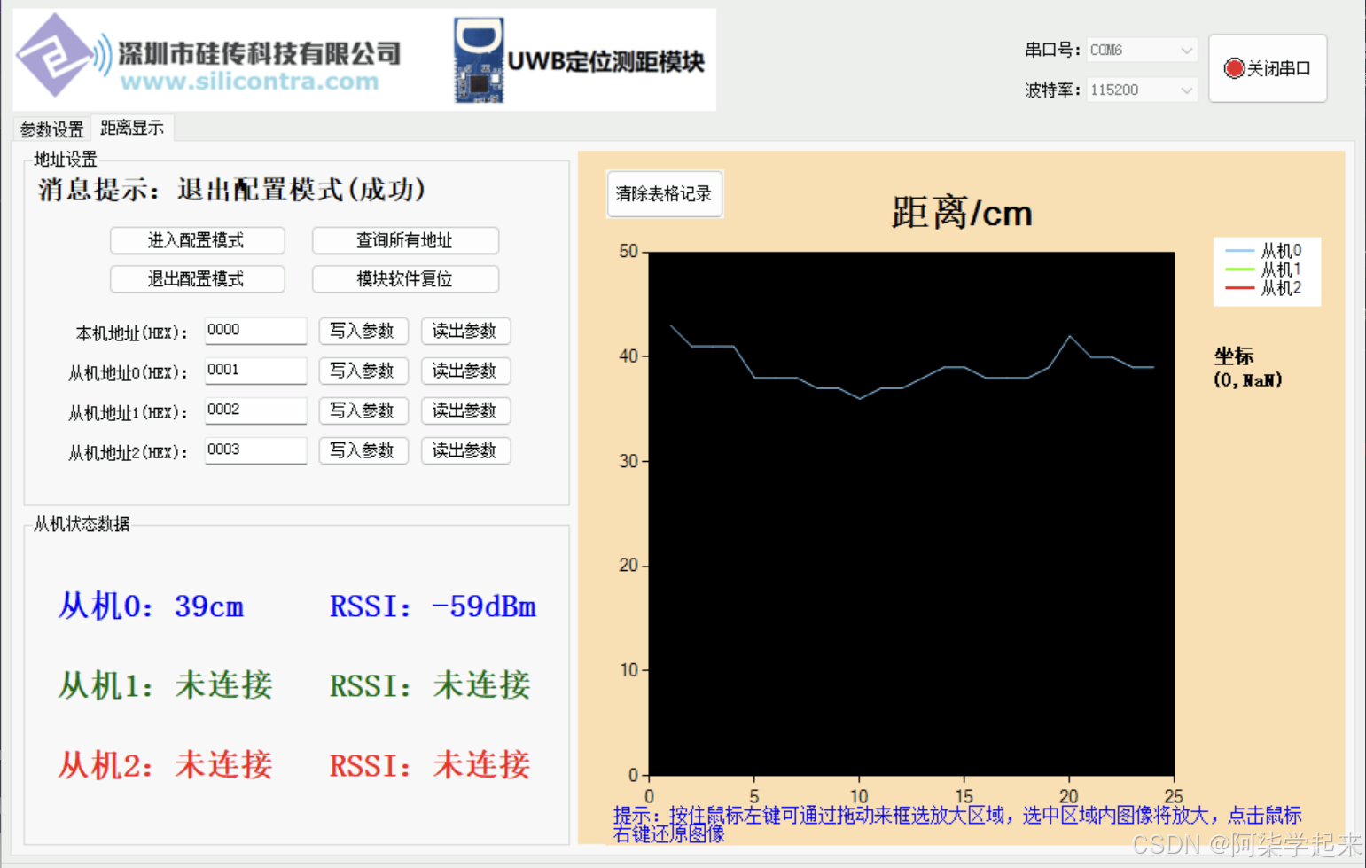Open the 波特率 115200 dropdown
Screen dimensions: 1366x868
(x=1142, y=90)
